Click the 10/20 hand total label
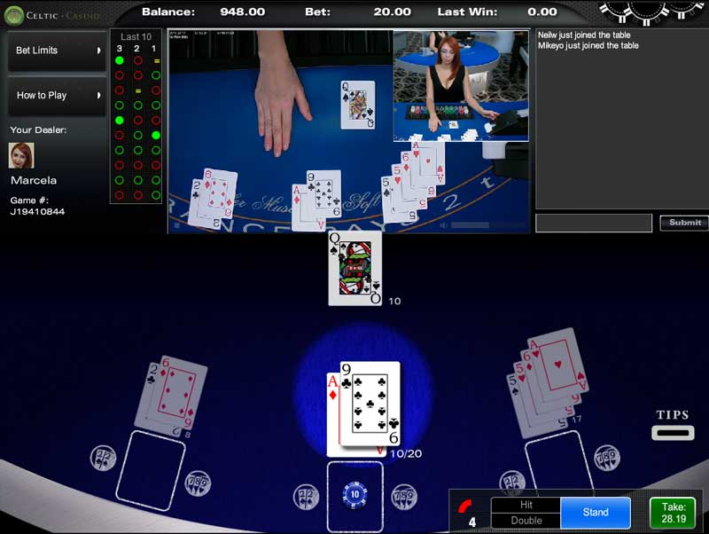The image size is (709, 534). [x=406, y=453]
